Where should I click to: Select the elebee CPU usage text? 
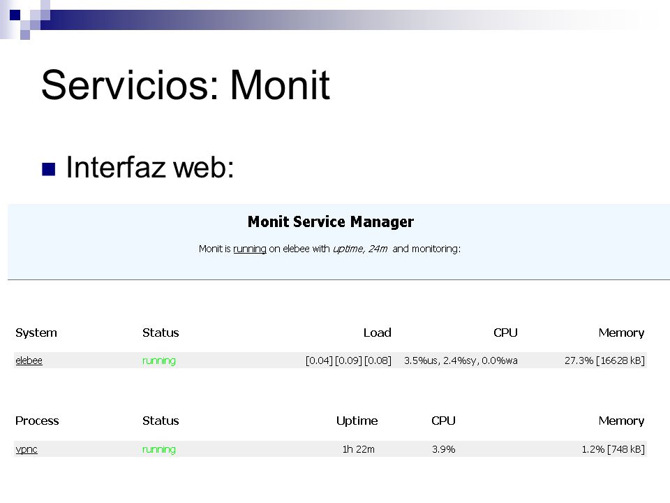461,360
